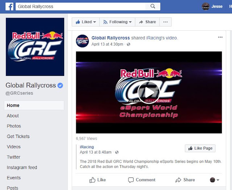
Task: Open the post's three-dot options menu
Action: click(x=220, y=37)
